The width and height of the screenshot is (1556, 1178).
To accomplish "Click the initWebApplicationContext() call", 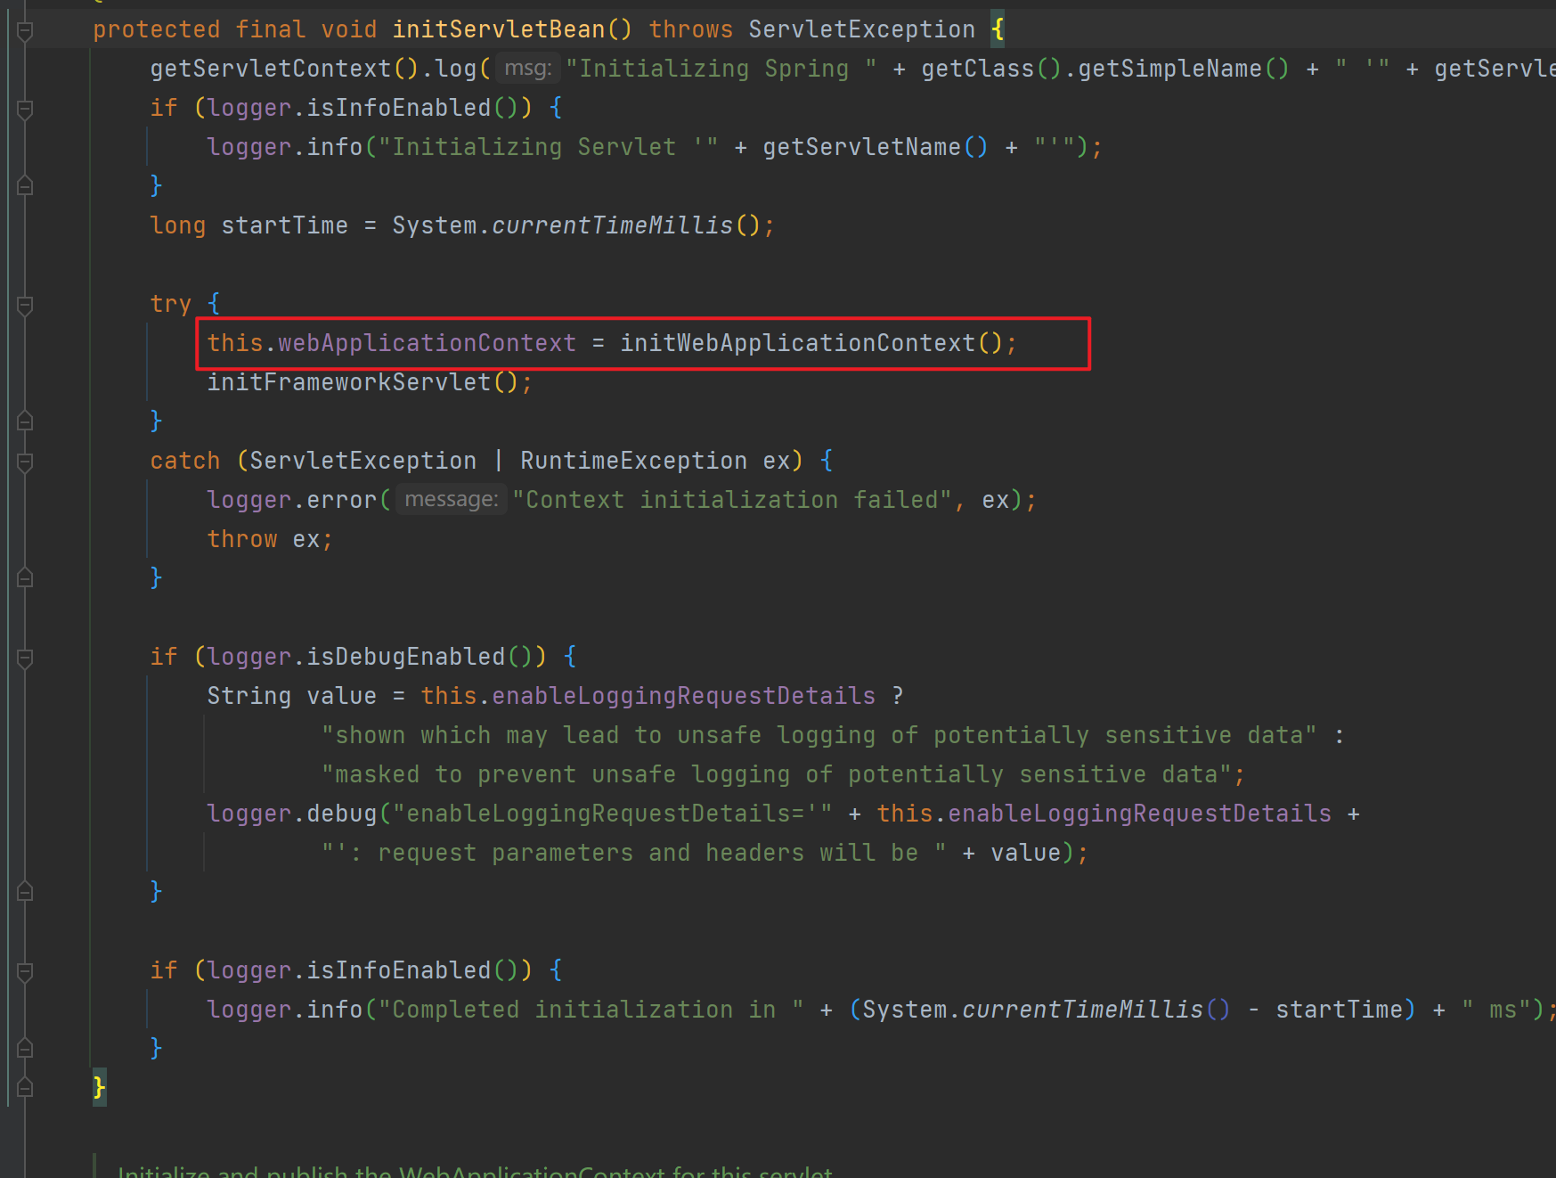I will coord(811,343).
